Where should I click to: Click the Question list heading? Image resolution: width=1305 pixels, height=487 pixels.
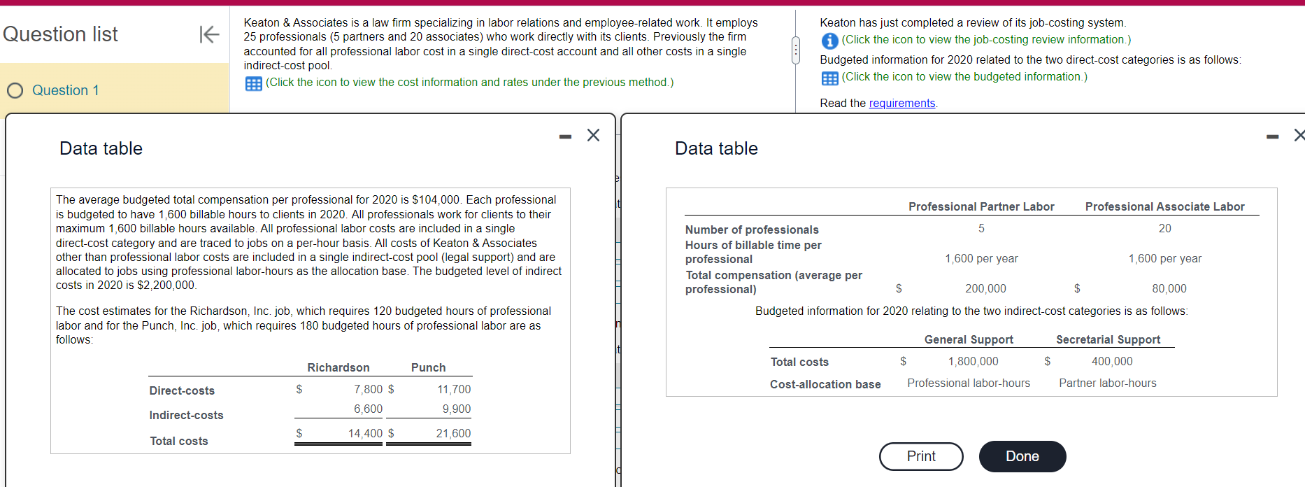[60, 34]
